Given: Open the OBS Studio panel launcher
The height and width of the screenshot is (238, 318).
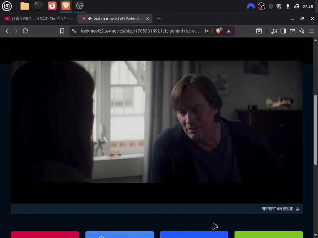Looking at the screenshot, I should (79, 6).
